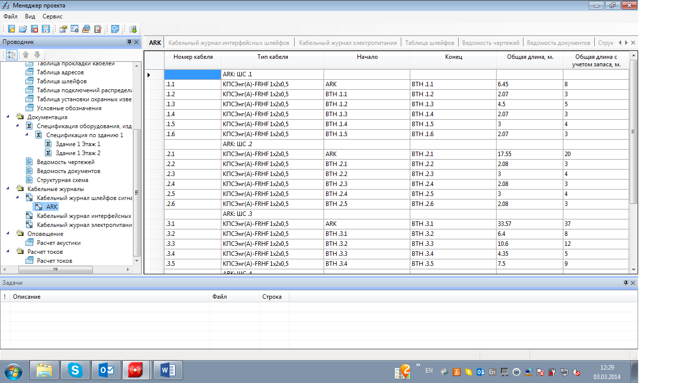Switch to Кабельный журнал интерфейсных шлейфов tab
Image resolution: width=681 pixels, height=383 pixels.
tap(229, 43)
